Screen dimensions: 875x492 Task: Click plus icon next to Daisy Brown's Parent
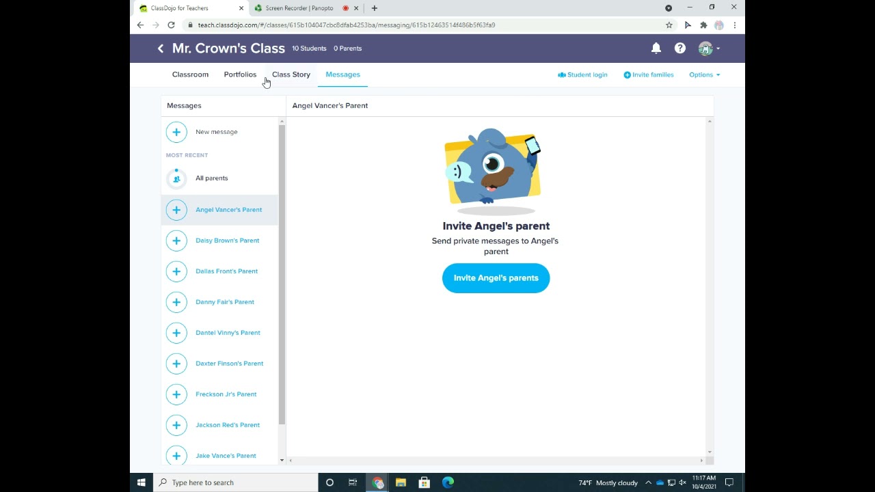[176, 241]
